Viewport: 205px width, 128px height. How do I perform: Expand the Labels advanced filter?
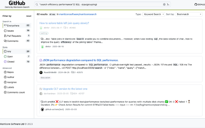click(x=9, y=87)
